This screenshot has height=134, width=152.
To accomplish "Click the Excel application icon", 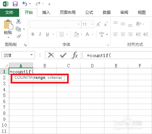I will tap(6, 4).
